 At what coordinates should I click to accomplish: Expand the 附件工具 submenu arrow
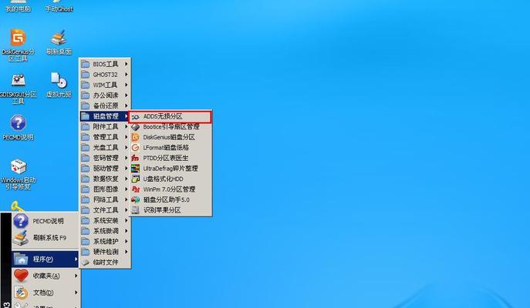click(x=126, y=126)
